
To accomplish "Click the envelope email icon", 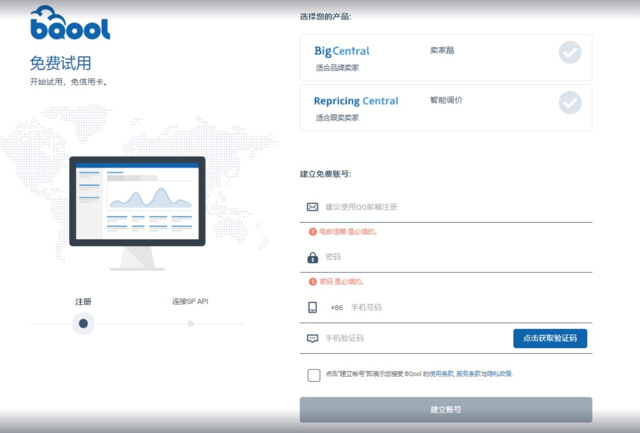I will tap(313, 207).
